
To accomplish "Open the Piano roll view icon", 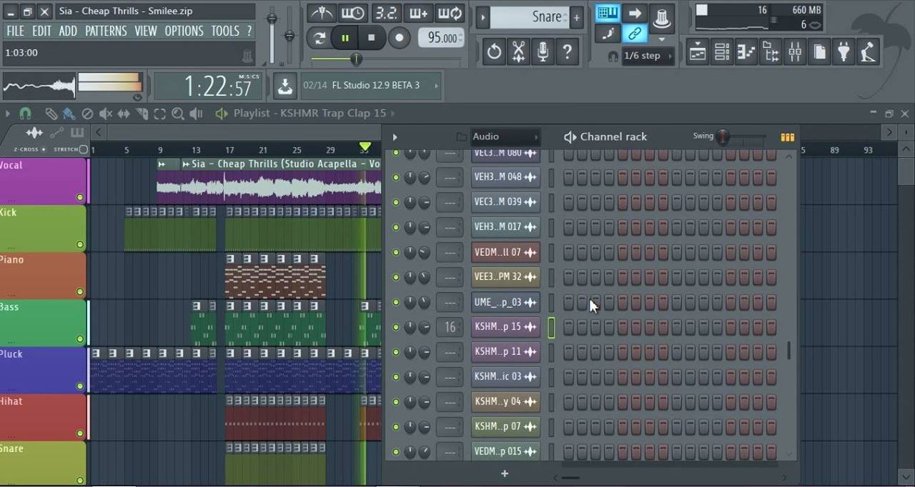I will [x=746, y=52].
